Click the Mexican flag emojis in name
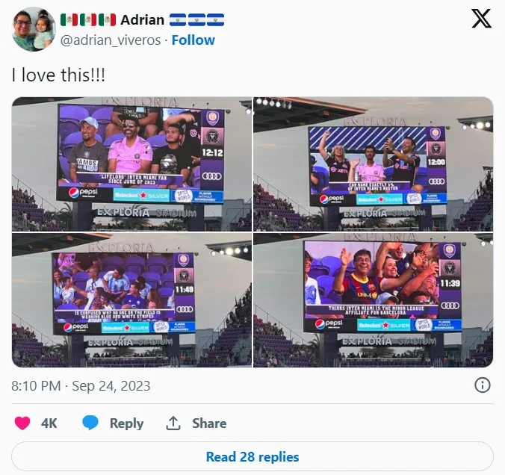 [x=88, y=20]
